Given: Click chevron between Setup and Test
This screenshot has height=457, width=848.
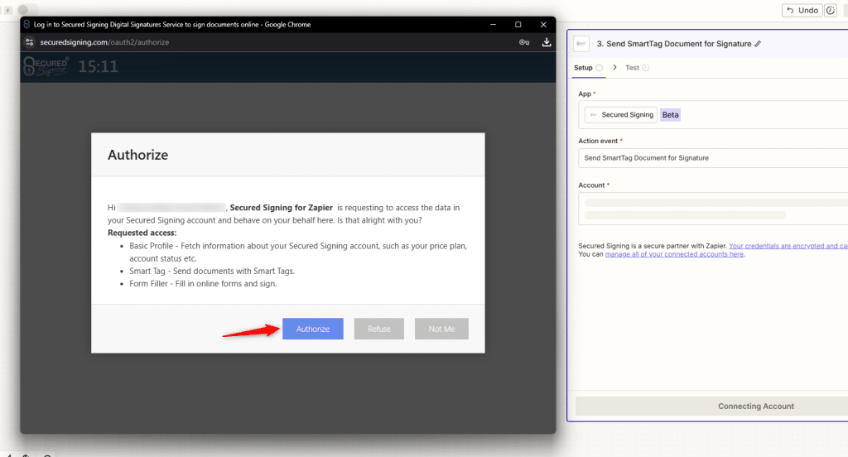Looking at the screenshot, I should click(x=615, y=68).
